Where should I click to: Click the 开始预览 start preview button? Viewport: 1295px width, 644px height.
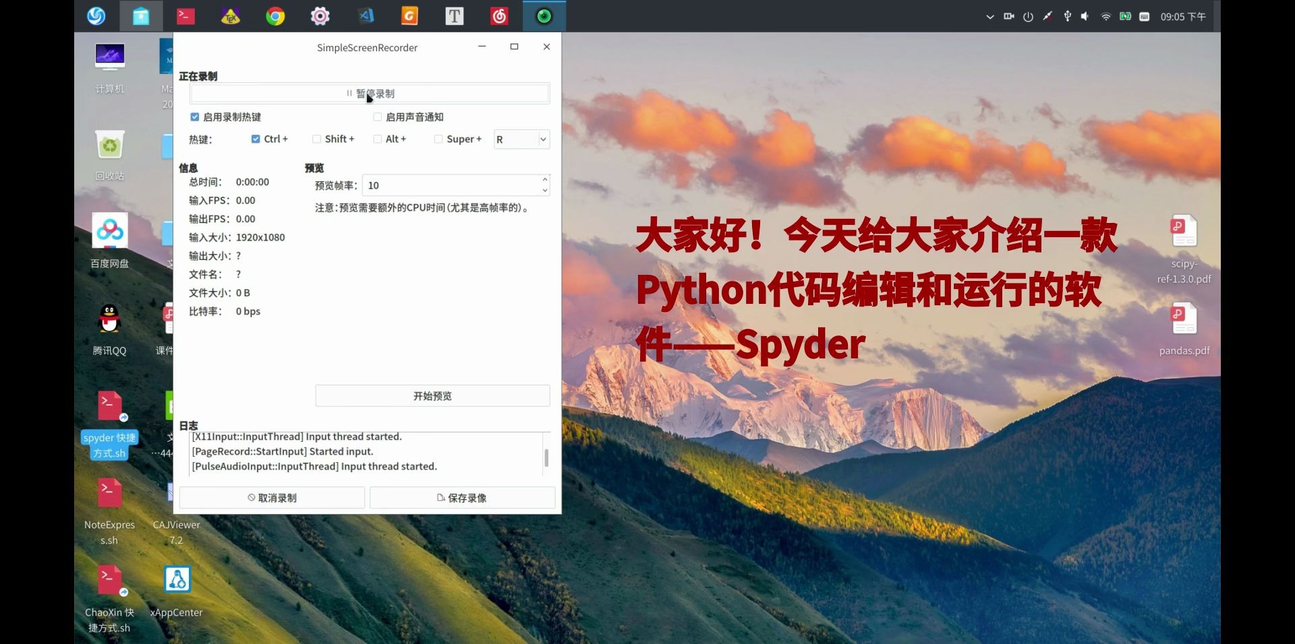pyautogui.click(x=432, y=396)
